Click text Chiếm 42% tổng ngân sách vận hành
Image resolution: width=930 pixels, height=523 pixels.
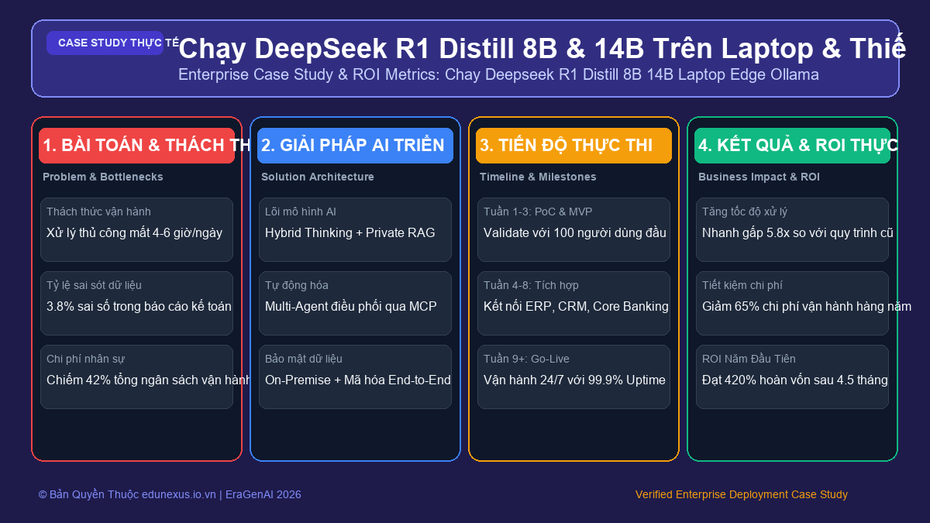click(149, 380)
